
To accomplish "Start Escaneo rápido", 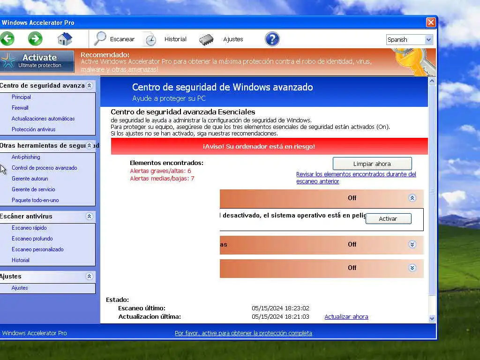I will pos(29,228).
